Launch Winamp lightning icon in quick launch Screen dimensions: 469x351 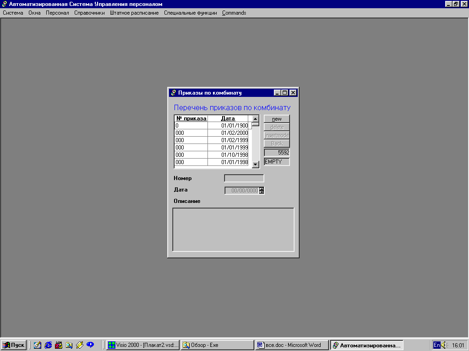tap(79, 345)
